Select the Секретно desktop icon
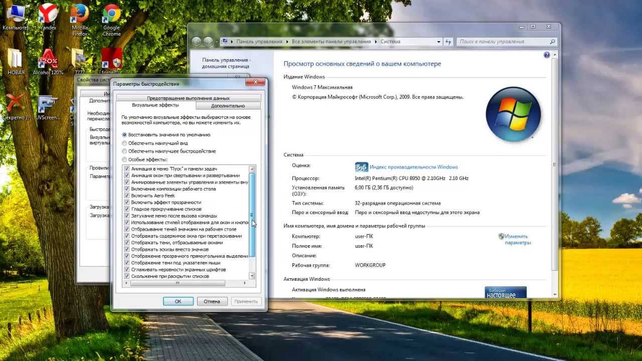642x361 pixels. click(x=15, y=107)
